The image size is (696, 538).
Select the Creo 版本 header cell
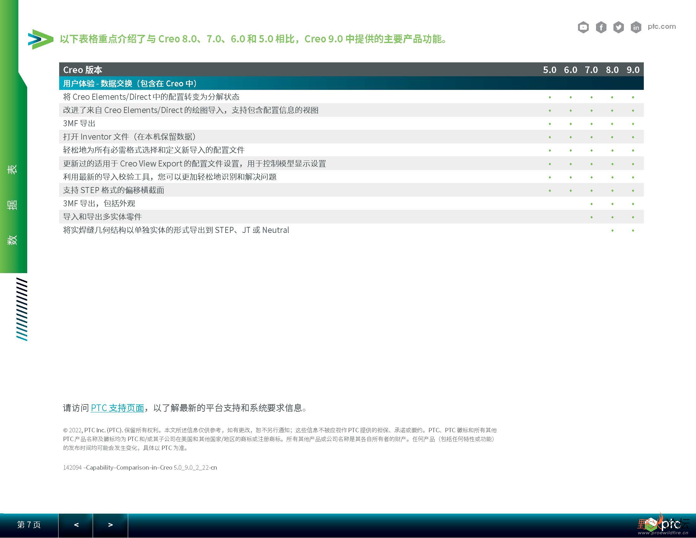click(x=83, y=70)
